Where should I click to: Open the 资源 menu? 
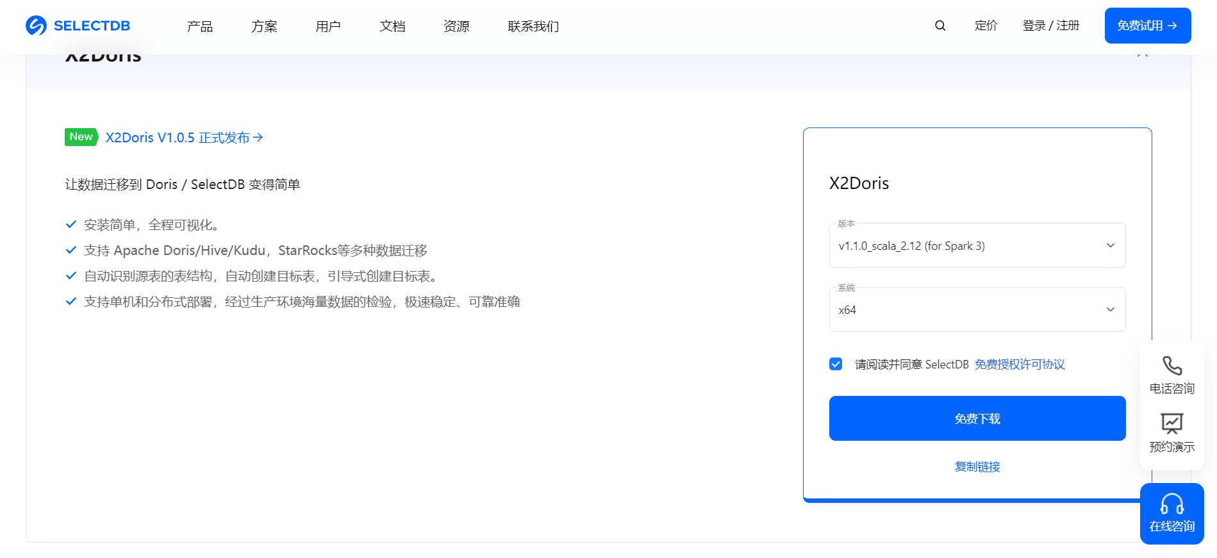[x=456, y=26]
